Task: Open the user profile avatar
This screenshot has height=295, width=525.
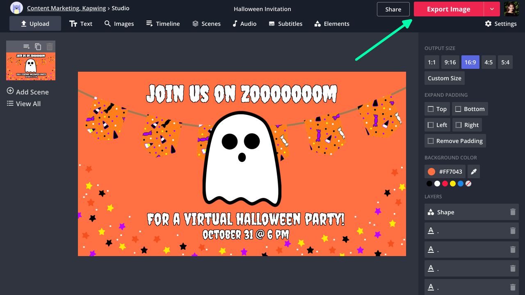Action: coord(511,9)
